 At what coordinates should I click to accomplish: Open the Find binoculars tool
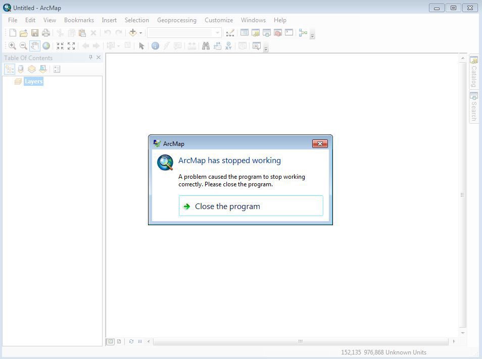[x=206, y=46]
